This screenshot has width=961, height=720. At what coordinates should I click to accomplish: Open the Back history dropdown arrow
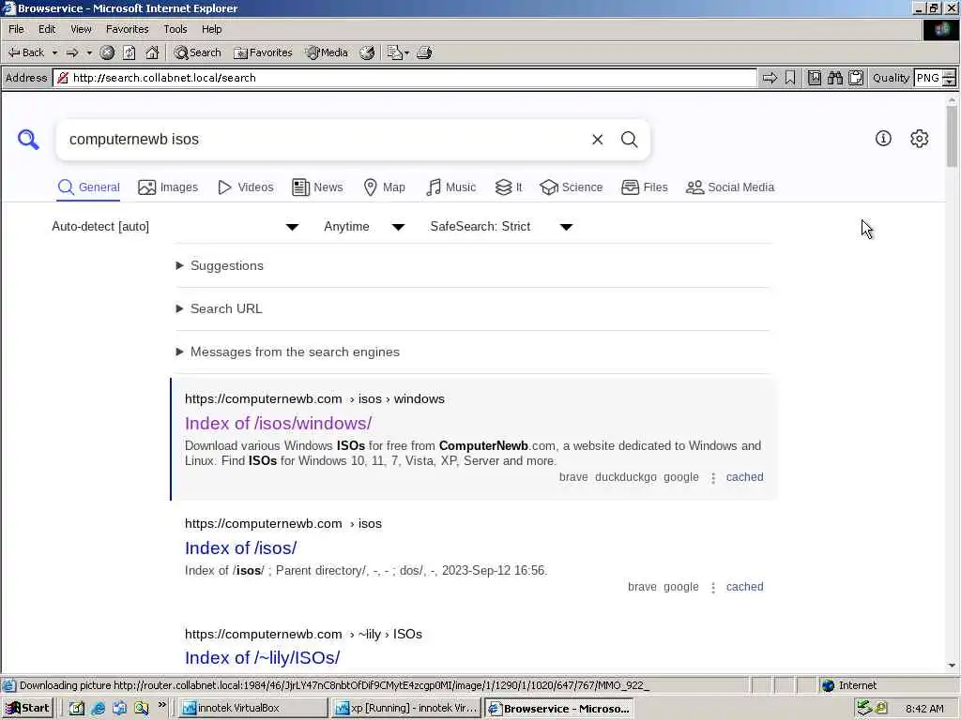click(x=54, y=52)
